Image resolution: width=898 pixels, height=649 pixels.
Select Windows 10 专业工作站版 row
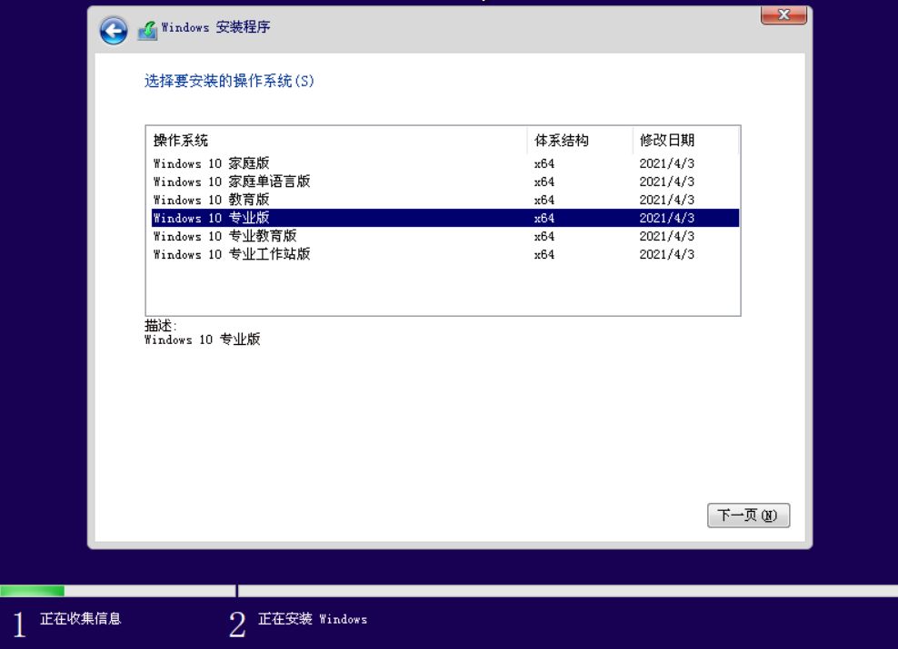pos(445,254)
